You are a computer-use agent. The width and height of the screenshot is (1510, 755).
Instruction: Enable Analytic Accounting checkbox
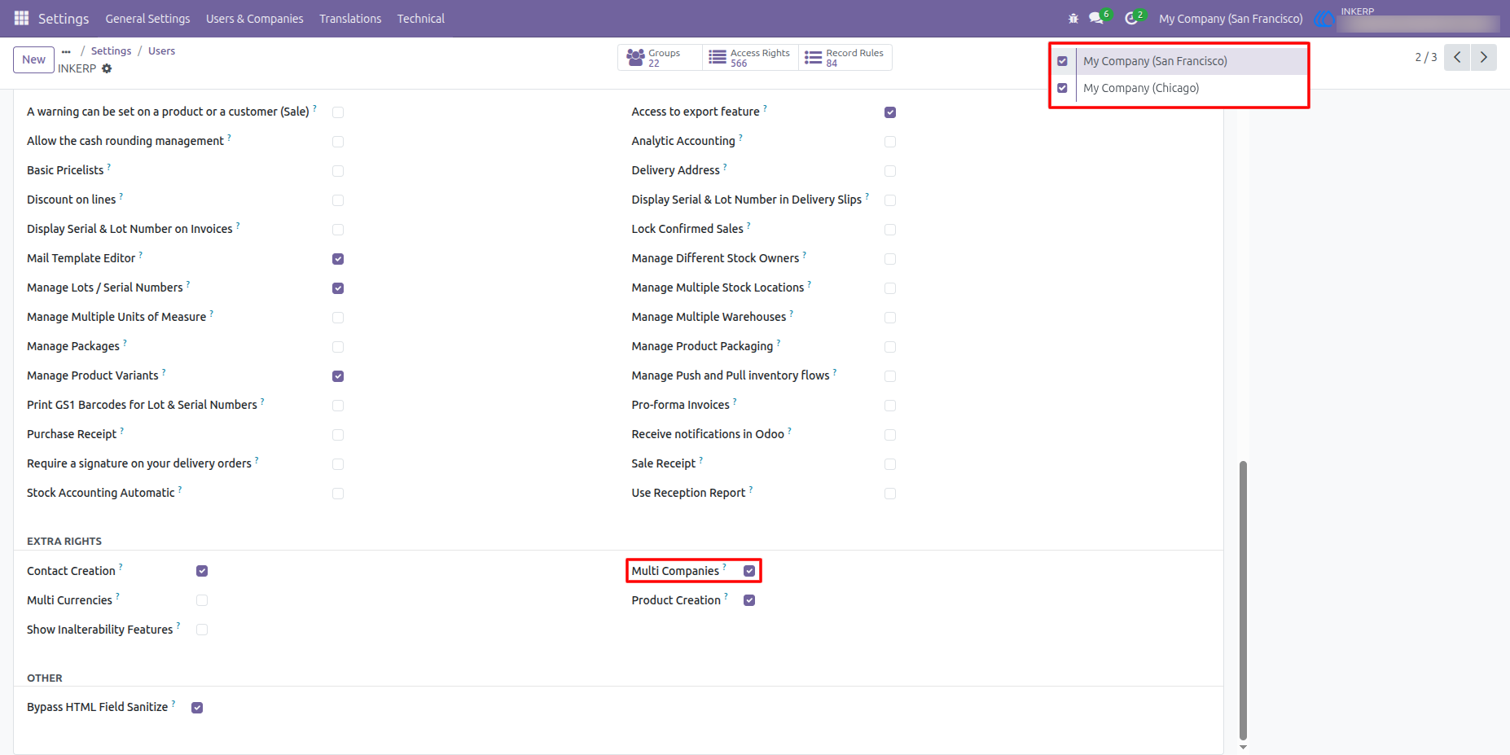click(x=890, y=142)
